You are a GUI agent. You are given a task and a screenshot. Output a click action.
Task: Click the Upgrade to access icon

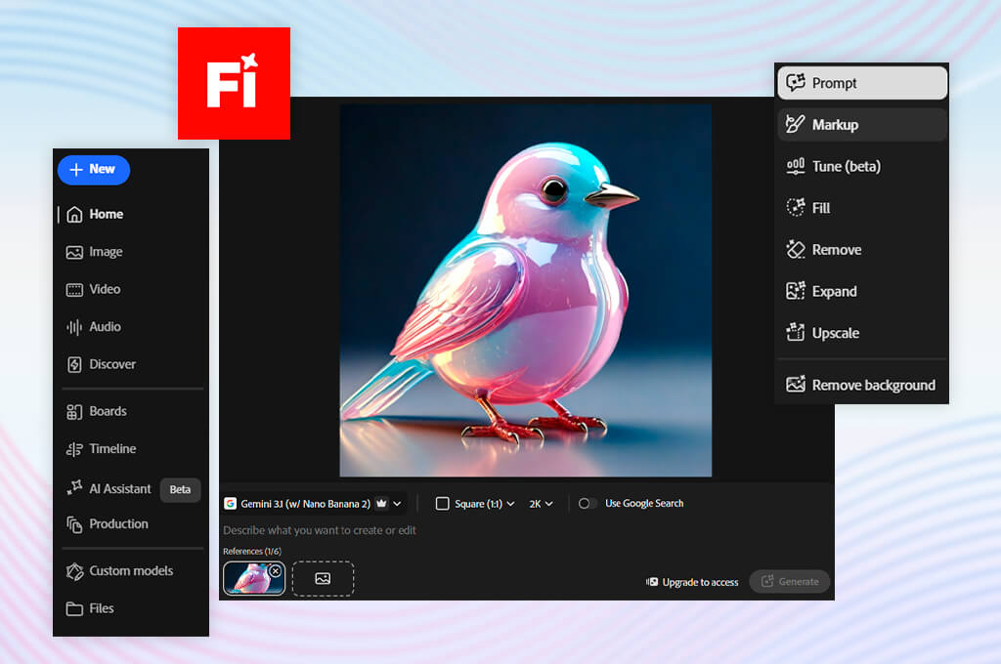coord(652,582)
